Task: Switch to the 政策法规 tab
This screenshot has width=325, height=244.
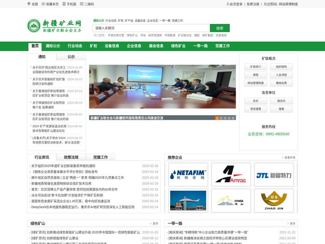Action: pos(71,157)
